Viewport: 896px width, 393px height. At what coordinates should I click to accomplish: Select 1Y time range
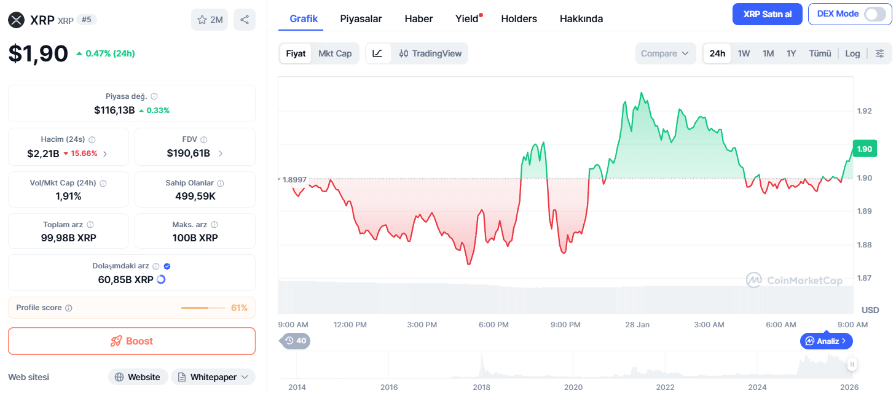791,53
